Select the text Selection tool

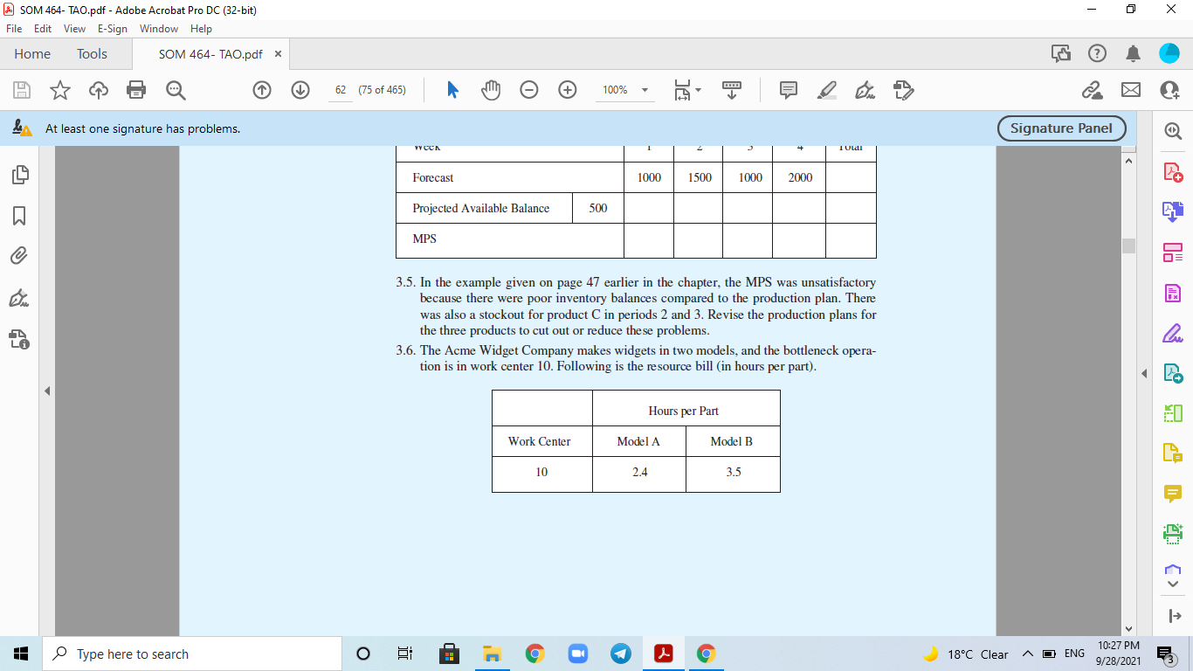(453, 89)
